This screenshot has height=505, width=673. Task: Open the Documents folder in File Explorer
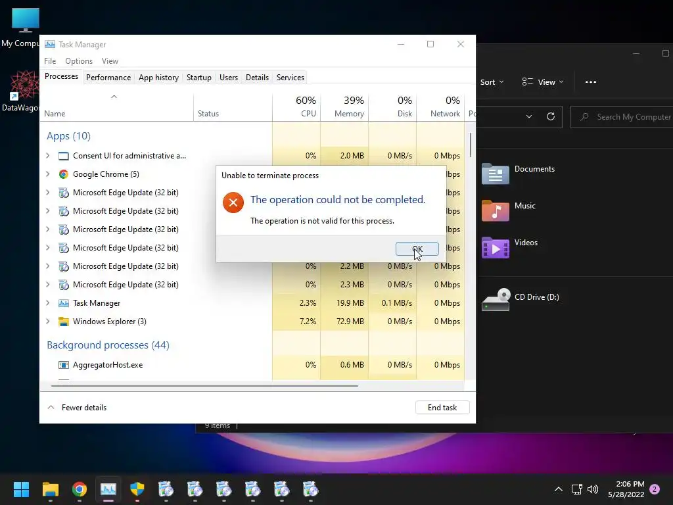(x=519, y=173)
